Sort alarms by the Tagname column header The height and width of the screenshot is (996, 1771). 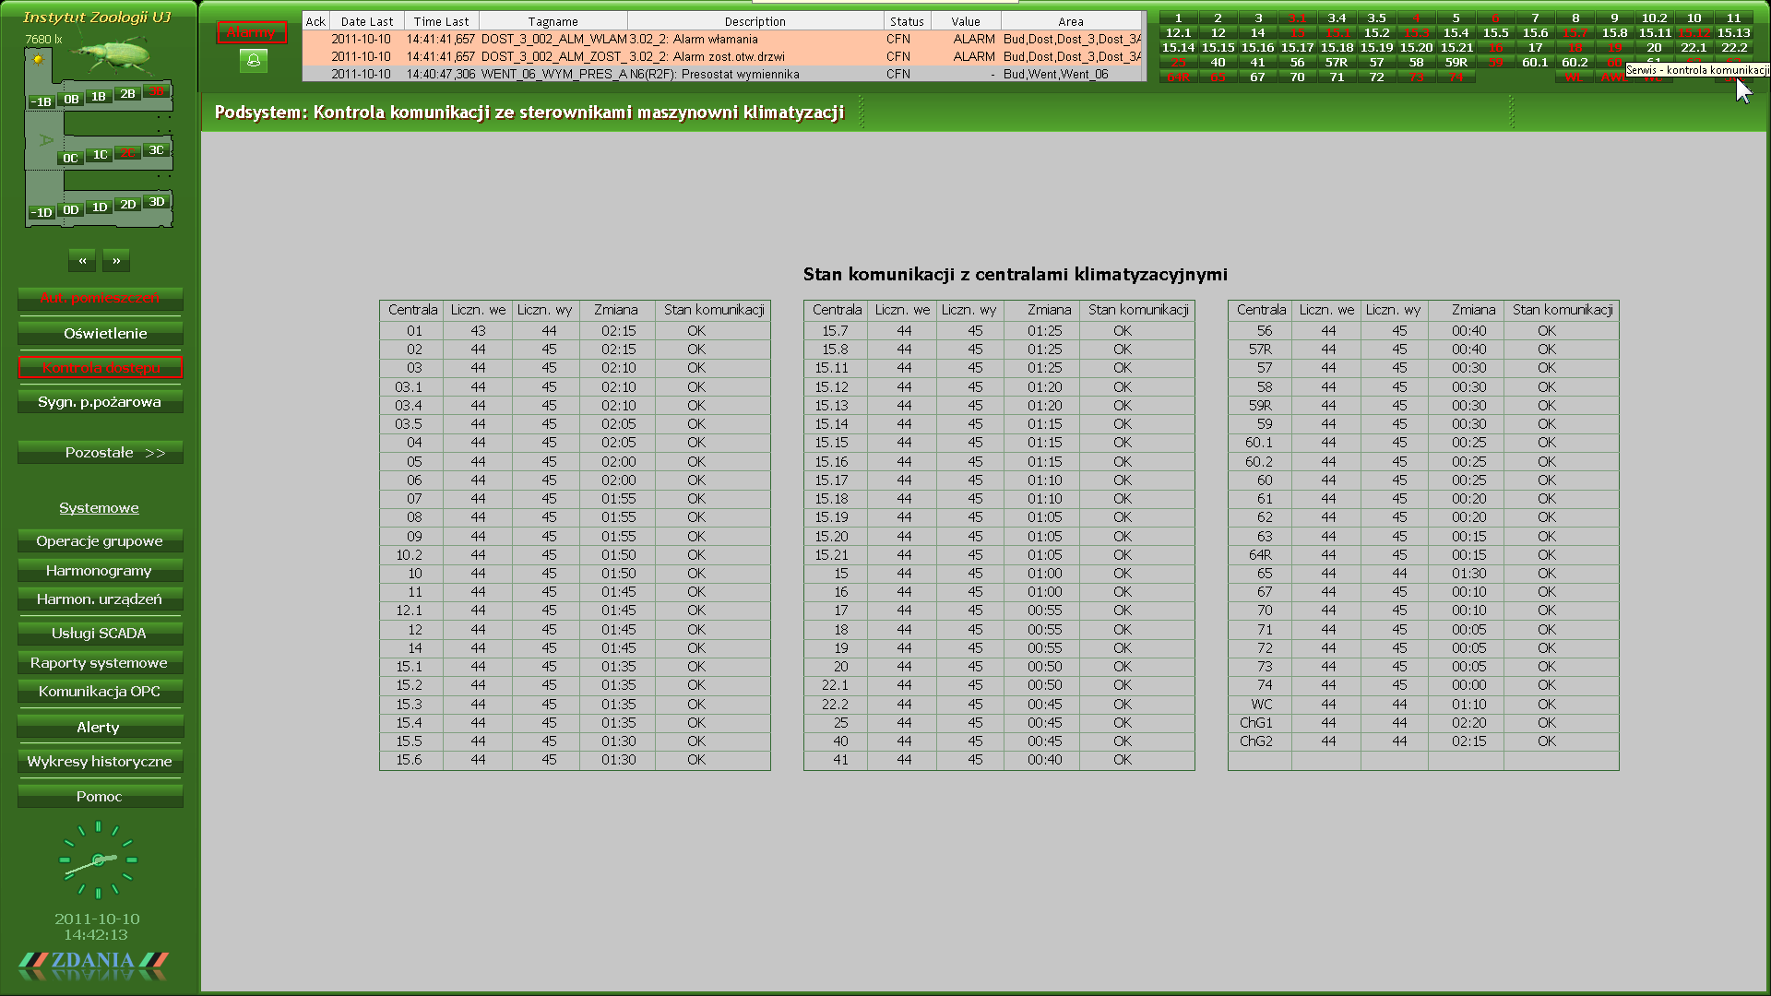(x=553, y=21)
